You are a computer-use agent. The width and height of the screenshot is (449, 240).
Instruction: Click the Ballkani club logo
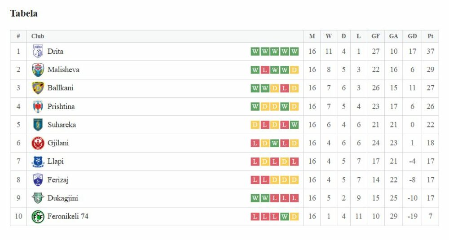pyautogui.click(x=38, y=88)
